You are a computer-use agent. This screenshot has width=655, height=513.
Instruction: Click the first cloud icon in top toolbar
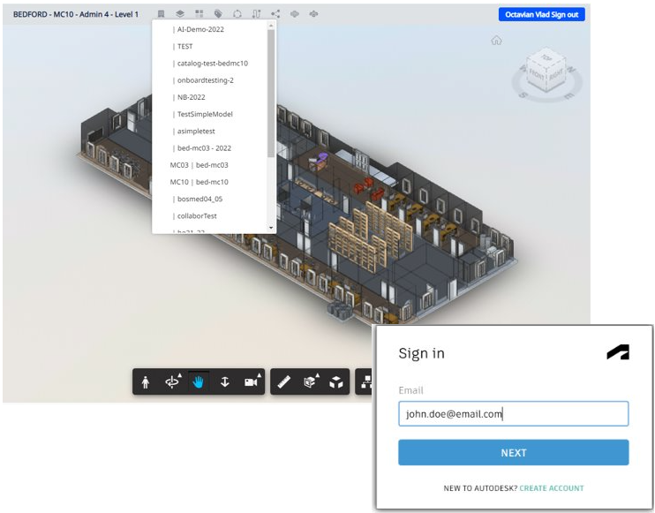pos(295,14)
